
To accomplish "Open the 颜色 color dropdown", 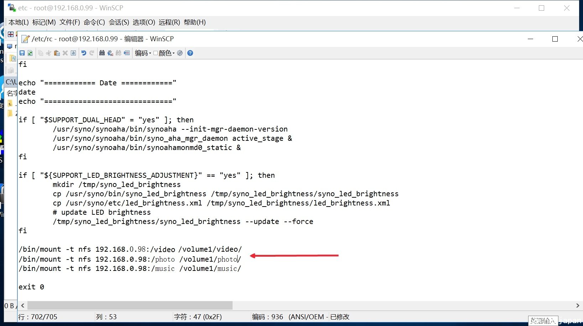I will (x=164, y=53).
